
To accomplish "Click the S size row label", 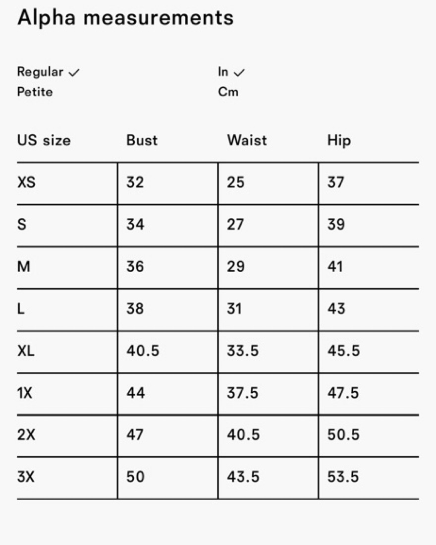I will click(21, 225).
